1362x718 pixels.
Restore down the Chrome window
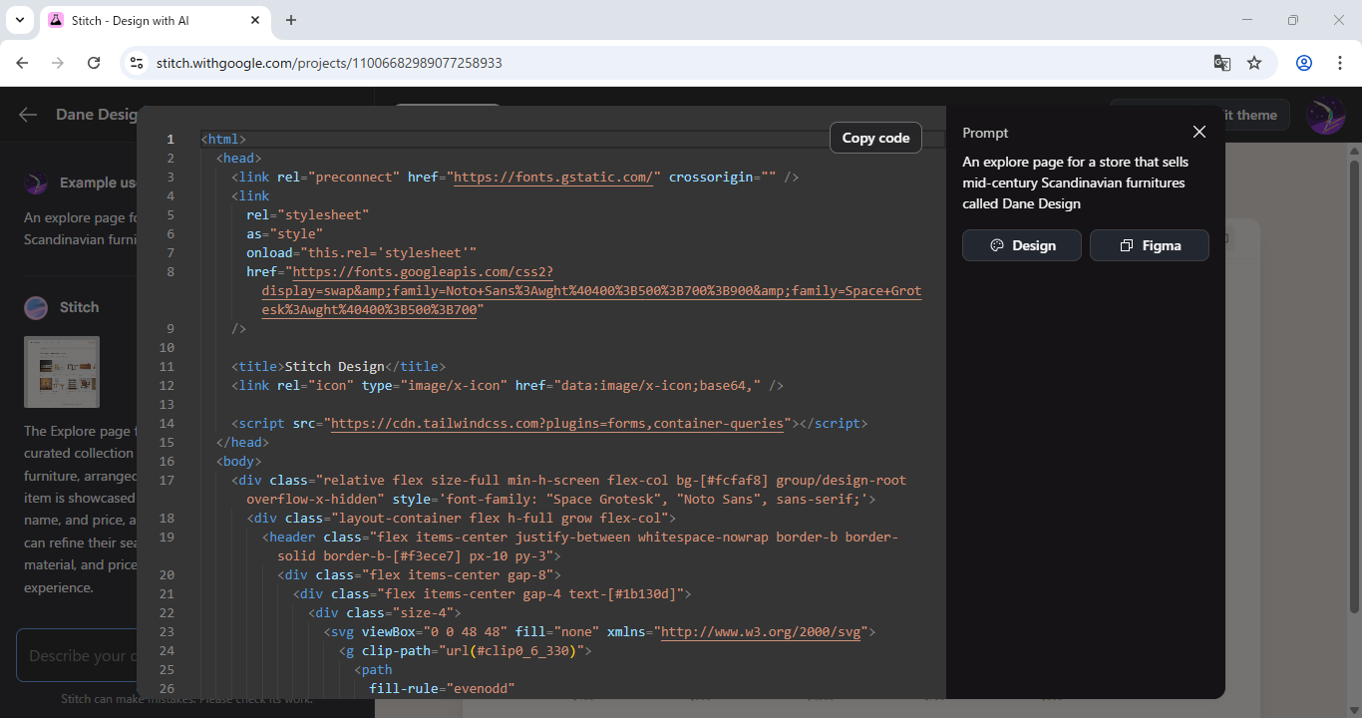[1293, 20]
